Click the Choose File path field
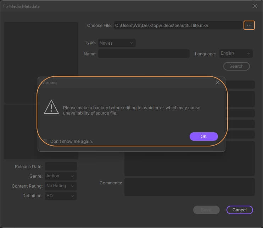Viewport: 263px width, 228px height. coord(178,26)
